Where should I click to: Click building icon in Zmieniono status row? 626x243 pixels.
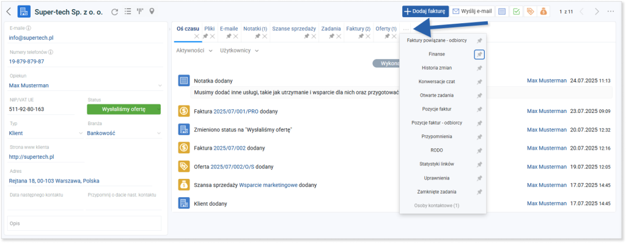pos(183,129)
